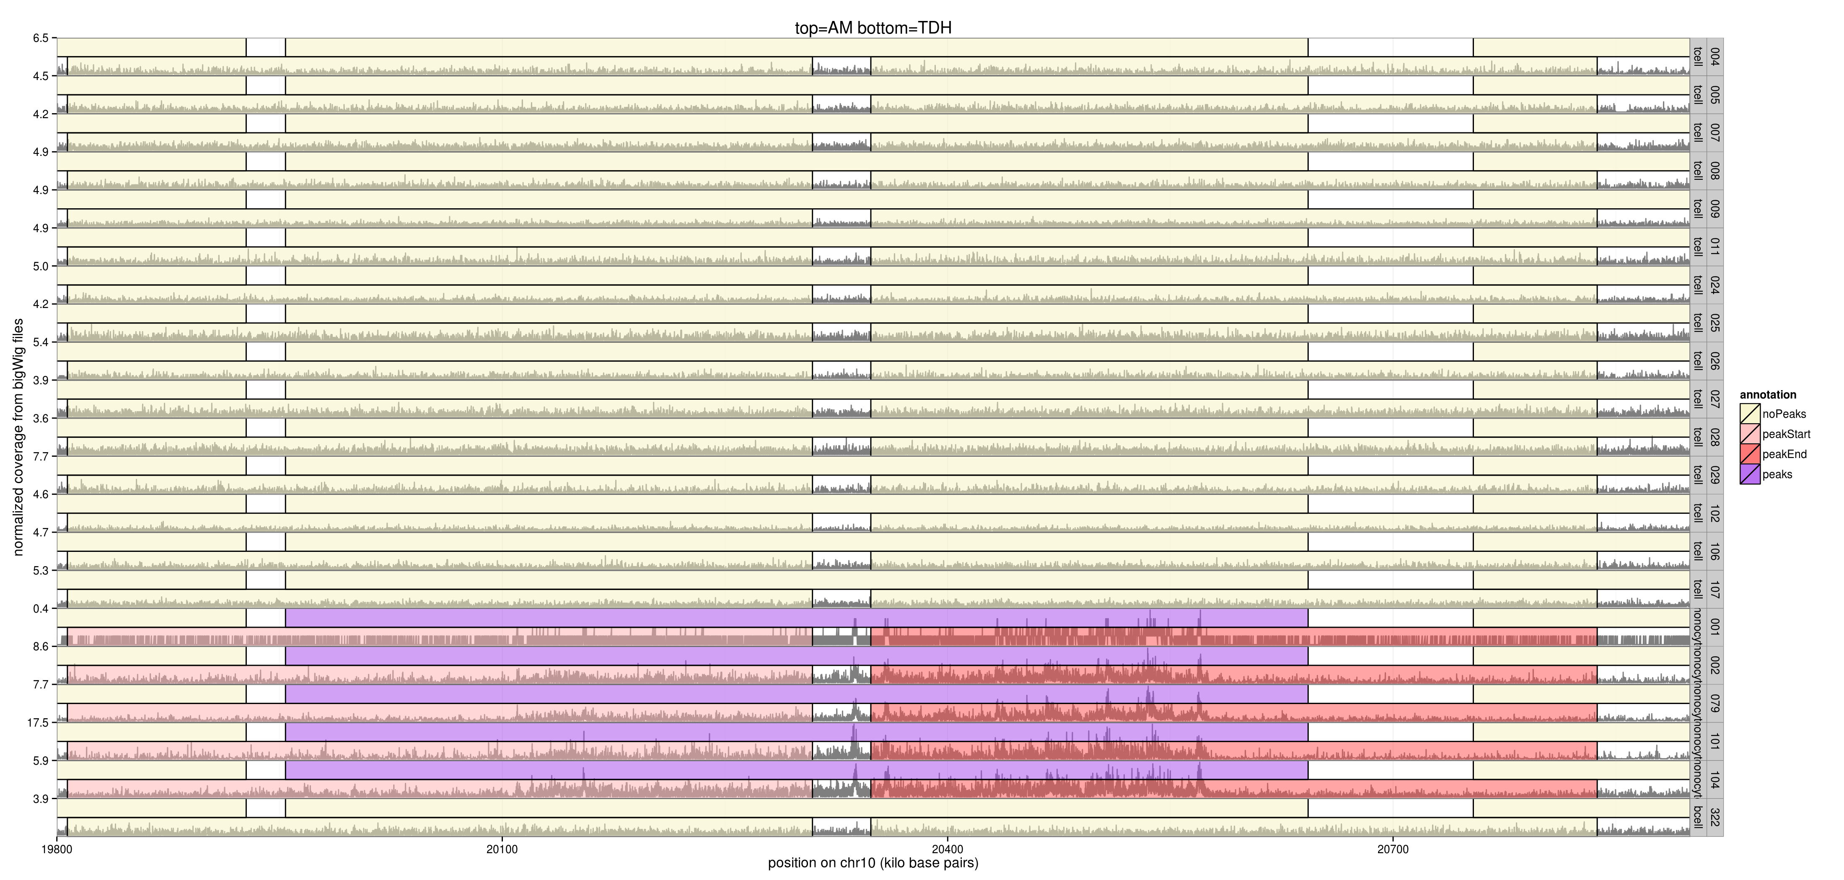1844x880 pixels.
Task: Click the facet strip label 028
Action: [x=1715, y=437]
